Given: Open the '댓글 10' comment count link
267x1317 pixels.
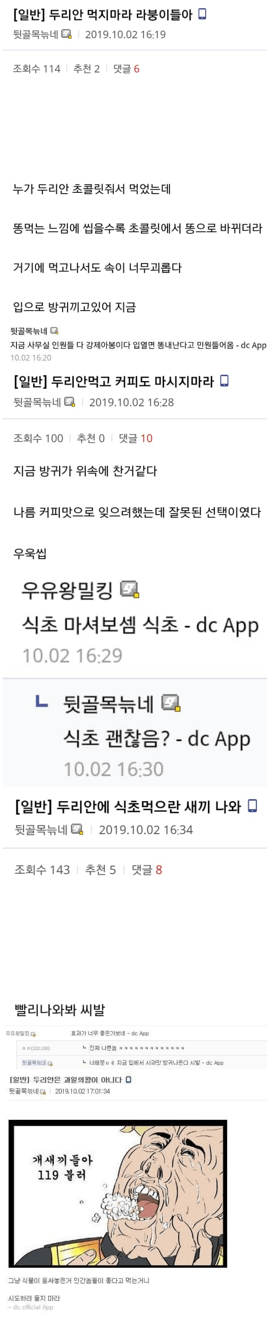Looking at the screenshot, I should pos(135,438).
